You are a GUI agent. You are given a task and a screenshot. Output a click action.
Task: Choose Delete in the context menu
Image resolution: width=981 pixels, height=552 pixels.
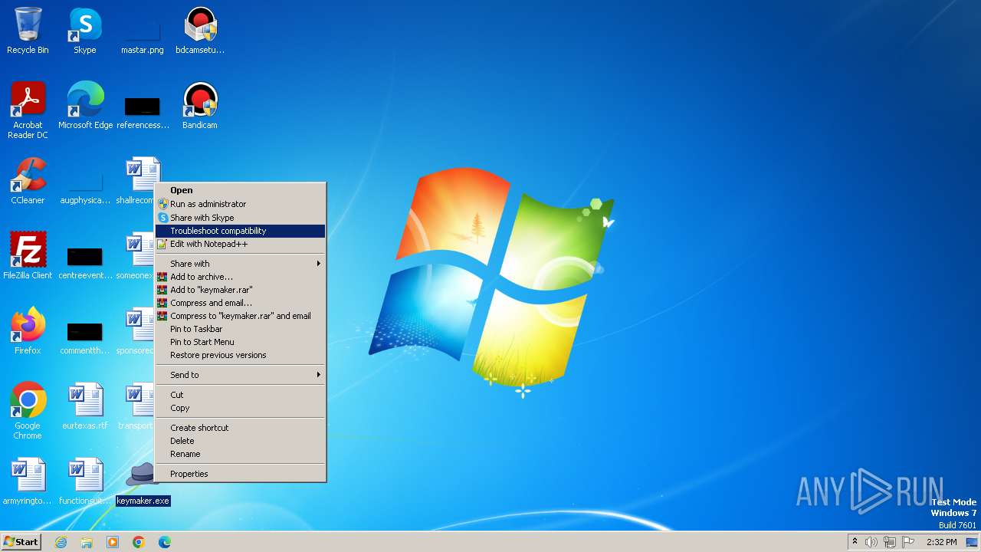[241, 441]
